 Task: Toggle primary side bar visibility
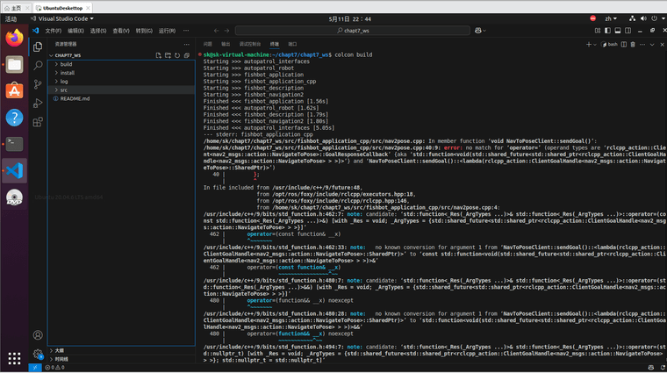coord(607,31)
